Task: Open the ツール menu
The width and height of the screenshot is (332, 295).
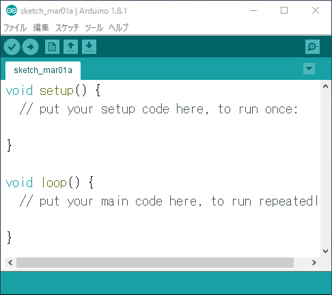Action: [x=94, y=28]
